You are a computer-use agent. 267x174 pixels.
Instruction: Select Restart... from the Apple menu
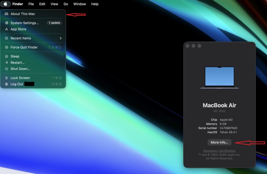tap(33, 63)
